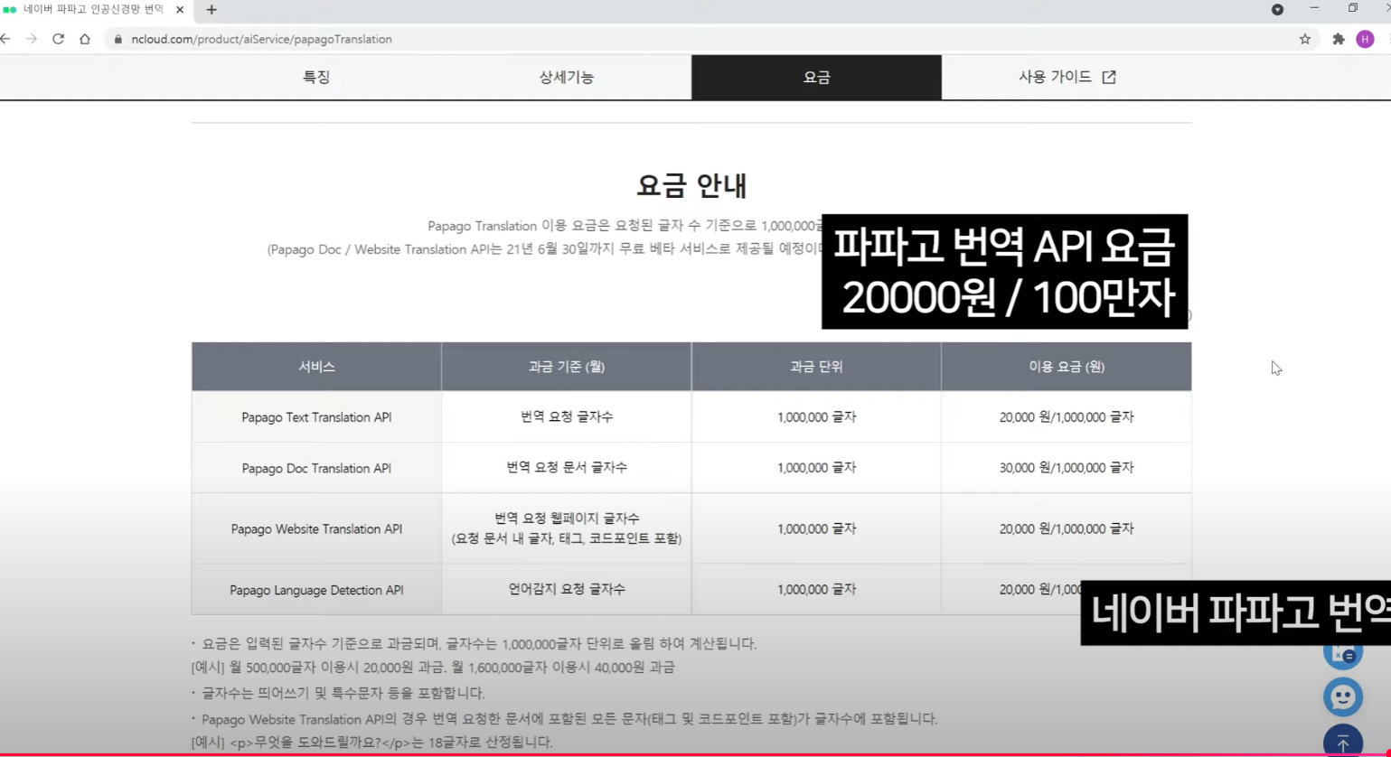This screenshot has width=1391, height=757.
Task: Select Website Translation row 20,000 원 price
Action: click(x=1067, y=529)
